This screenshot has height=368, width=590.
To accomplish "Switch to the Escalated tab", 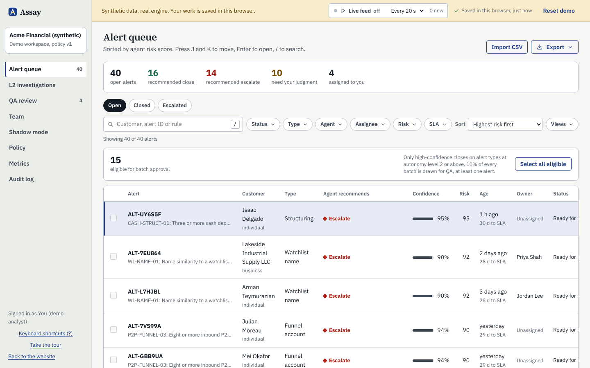I will (175, 105).
